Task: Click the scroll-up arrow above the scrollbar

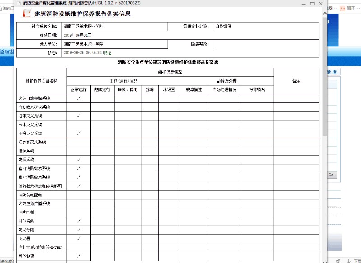Action: [324, 13]
